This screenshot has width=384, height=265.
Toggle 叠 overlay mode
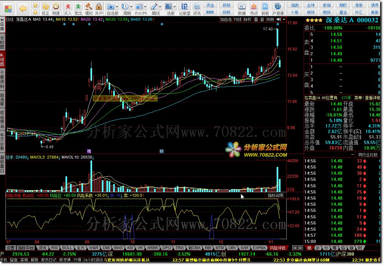256,19
